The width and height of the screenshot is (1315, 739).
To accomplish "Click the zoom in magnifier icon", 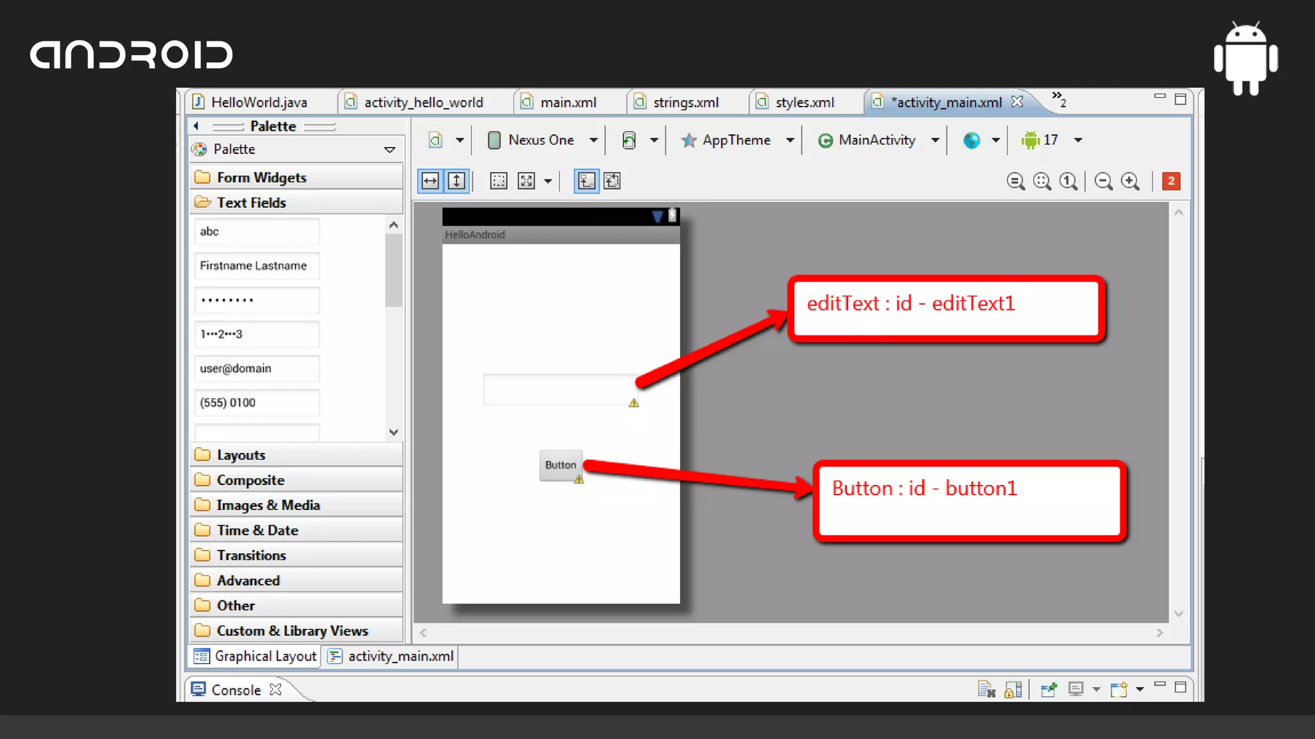I will (1130, 182).
